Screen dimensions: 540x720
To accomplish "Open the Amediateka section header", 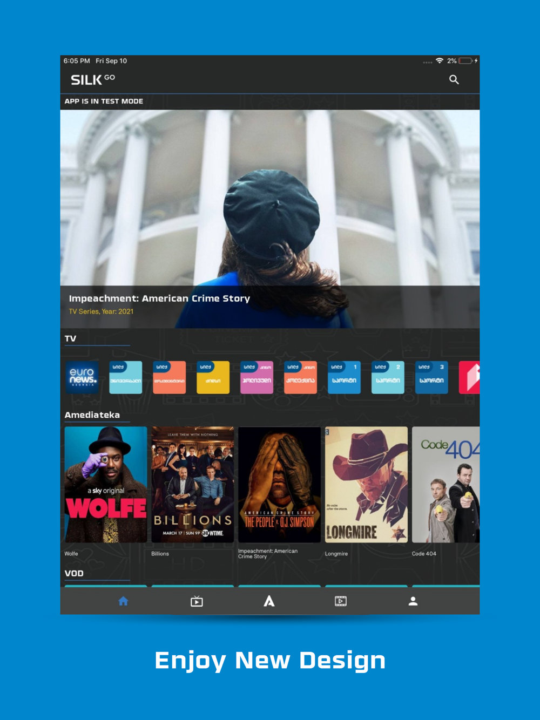I will 92,415.
